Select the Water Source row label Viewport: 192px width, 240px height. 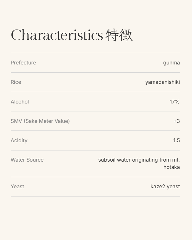tap(27, 160)
